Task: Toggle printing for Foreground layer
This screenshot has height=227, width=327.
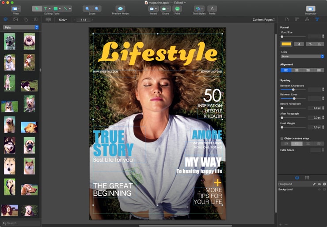Action: (324, 184)
